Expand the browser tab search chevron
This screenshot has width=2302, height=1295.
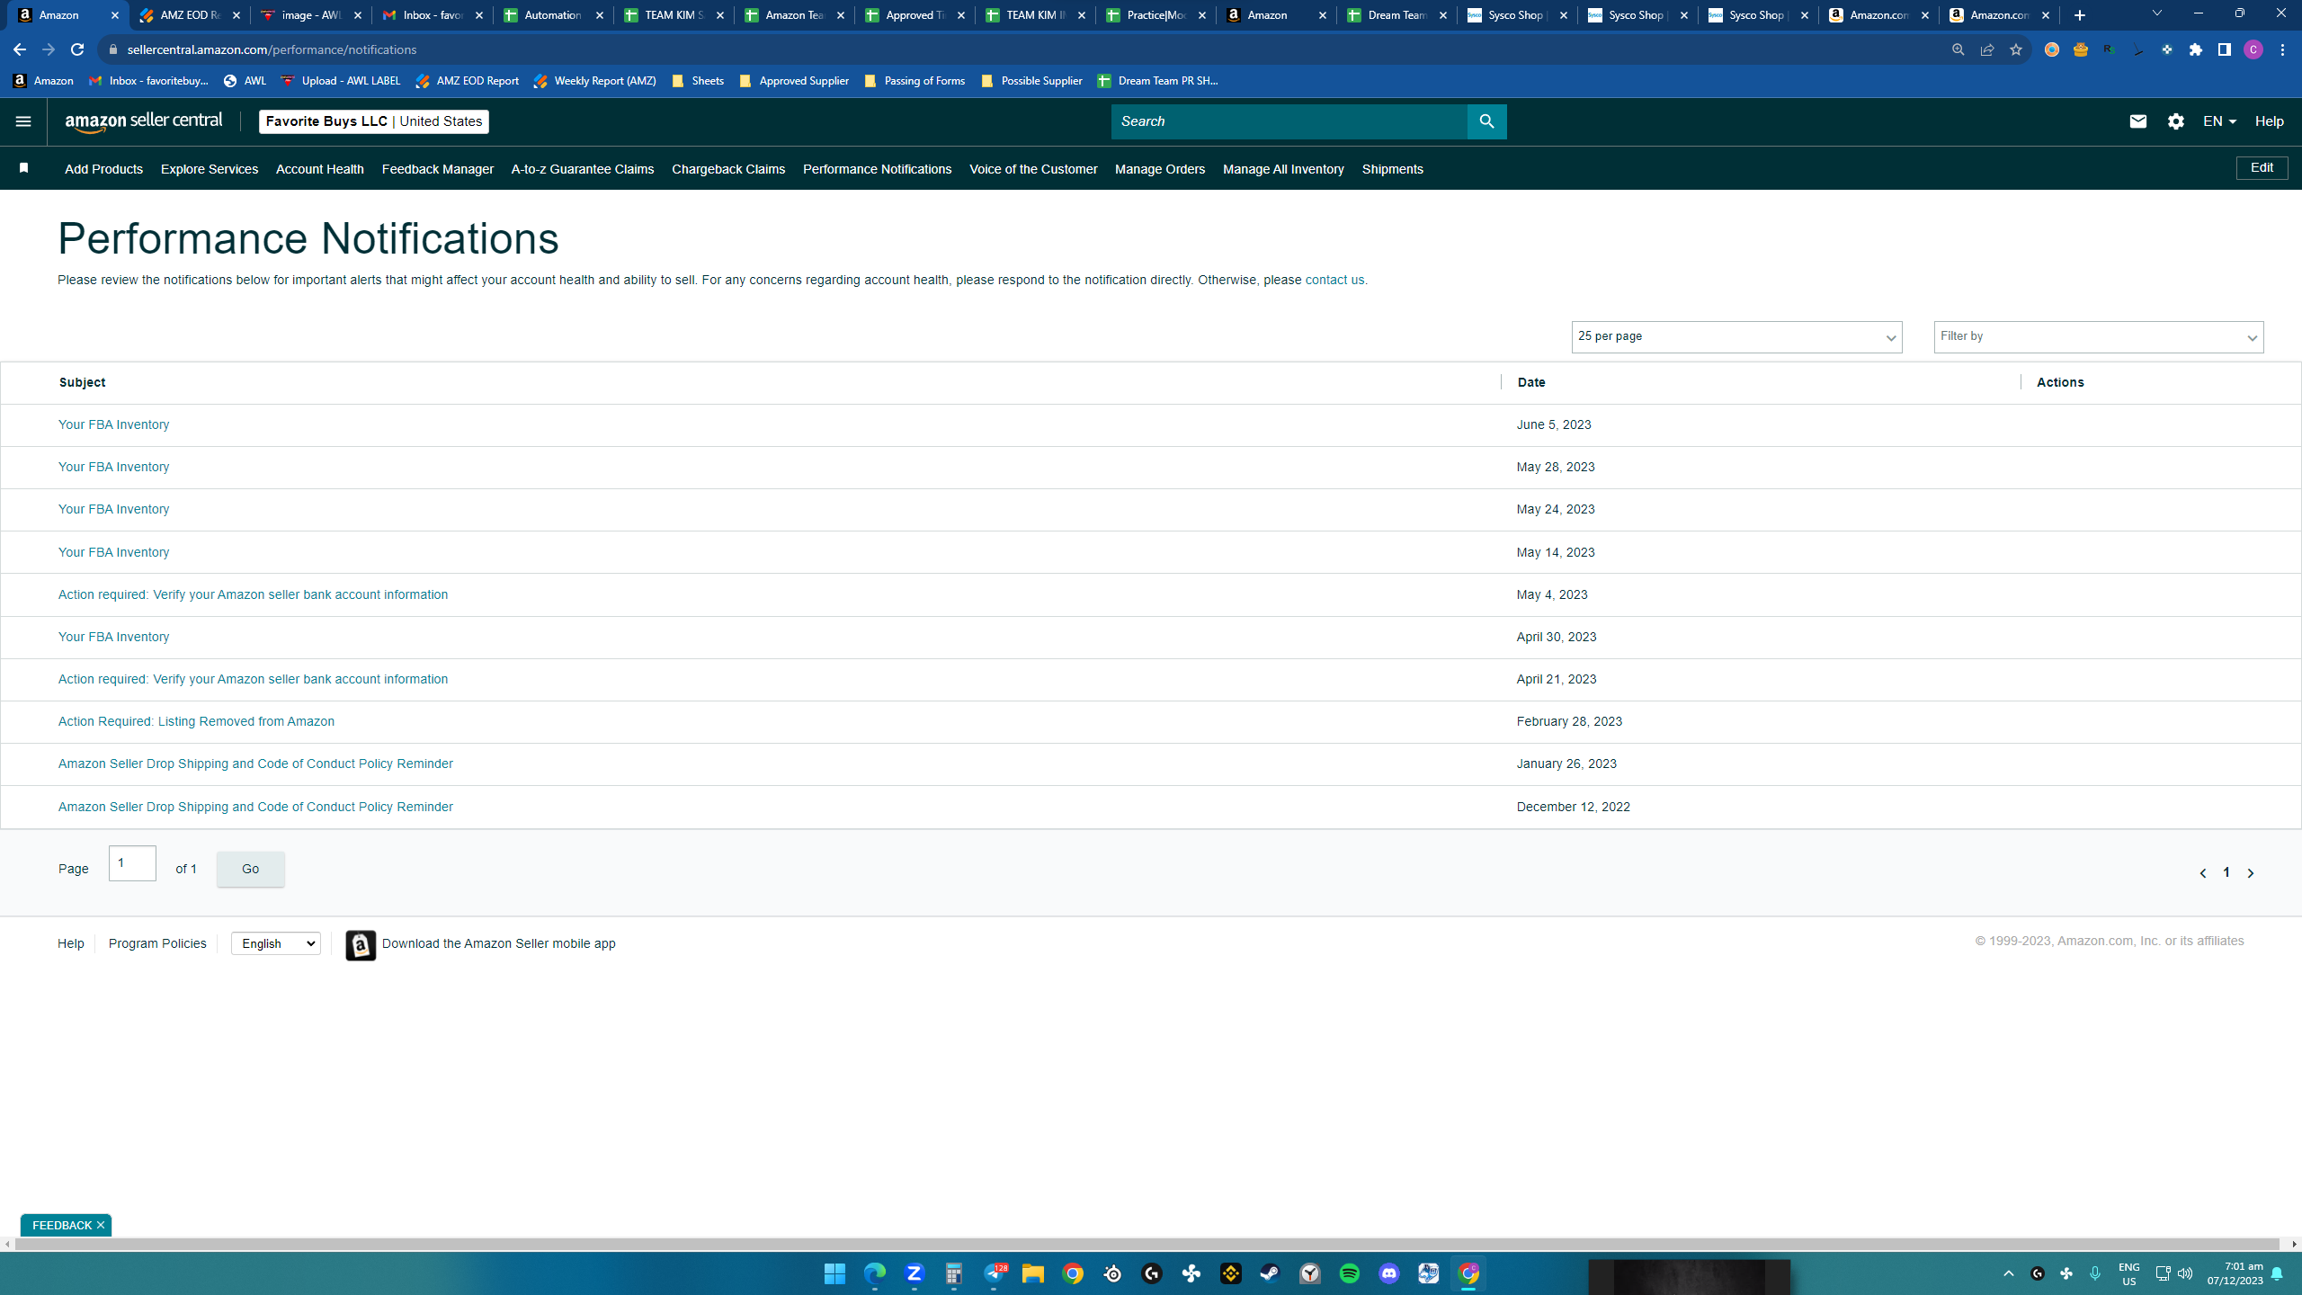pyautogui.click(x=2156, y=13)
